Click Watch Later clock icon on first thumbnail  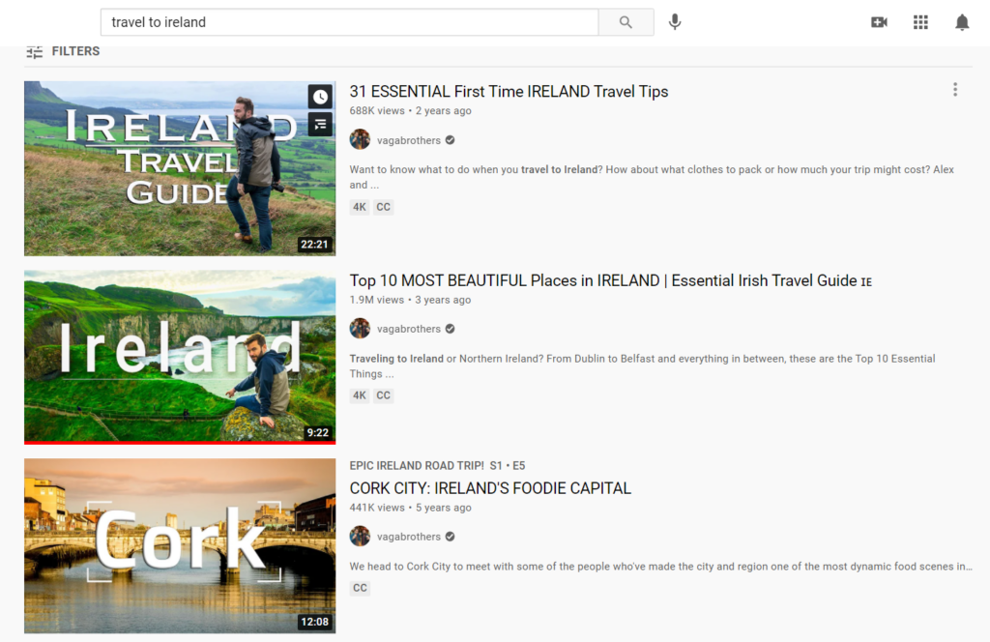pos(320,96)
